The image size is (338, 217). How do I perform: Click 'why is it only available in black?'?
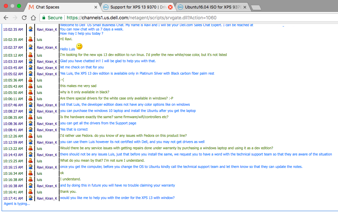85,92
